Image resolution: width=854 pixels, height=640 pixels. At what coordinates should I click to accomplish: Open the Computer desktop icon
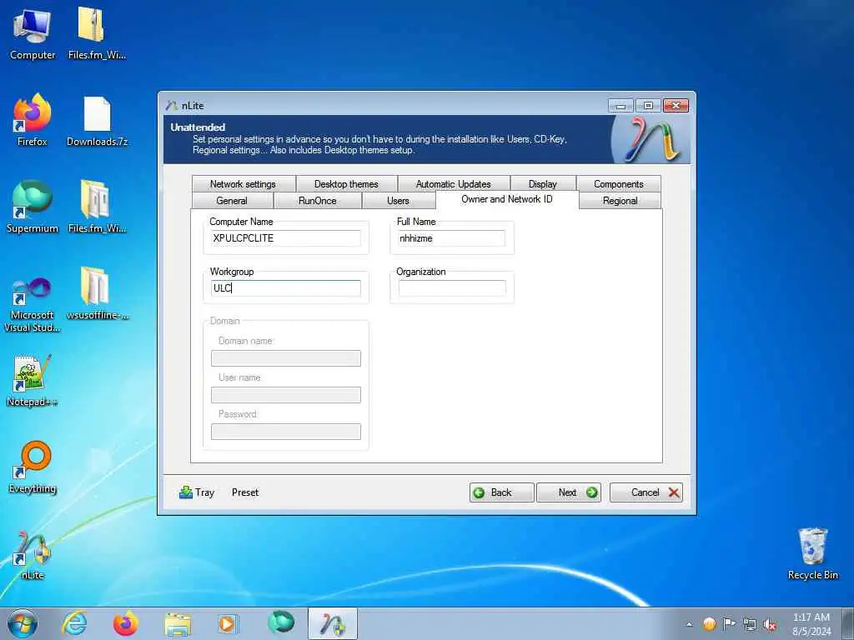(x=33, y=34)
